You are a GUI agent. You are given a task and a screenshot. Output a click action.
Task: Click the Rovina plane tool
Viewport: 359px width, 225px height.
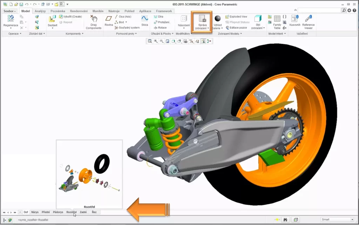[x=109, y=21]
